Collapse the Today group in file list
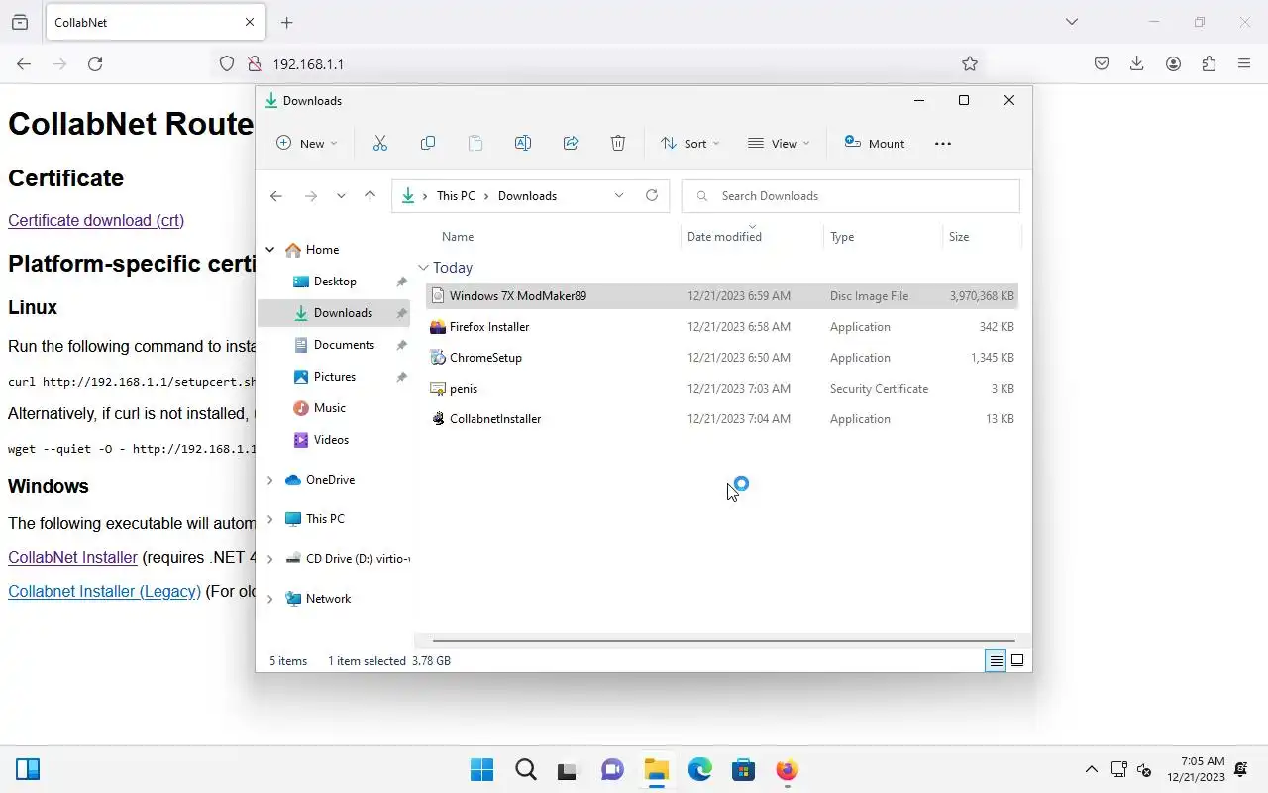 (x=424, y=268)
